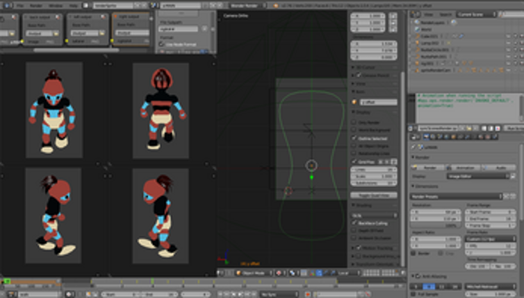Click the resolution percentage slider
This screenshot has height=298, width=524.
coord(436,225)
